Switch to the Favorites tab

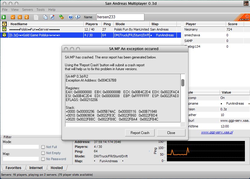pyautogui.click(x=14, y=168)
